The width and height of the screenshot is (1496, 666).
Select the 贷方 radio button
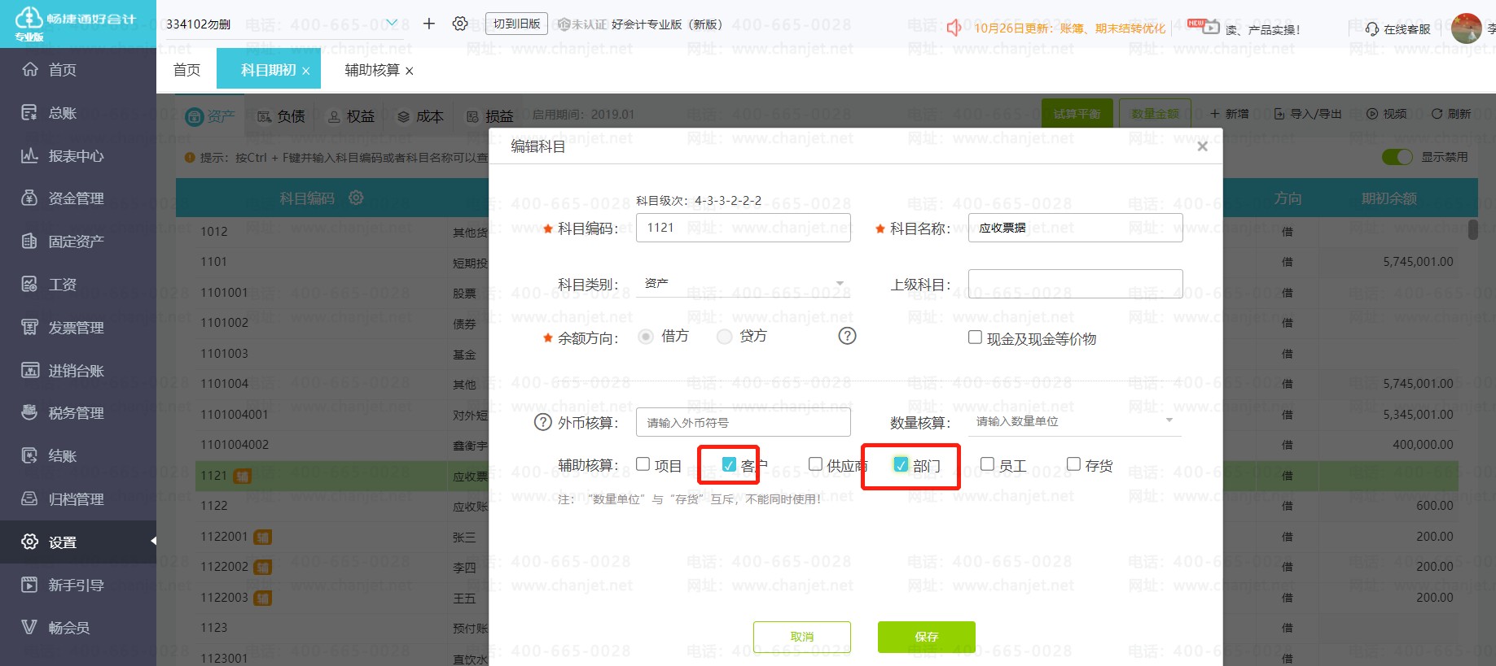725,337
